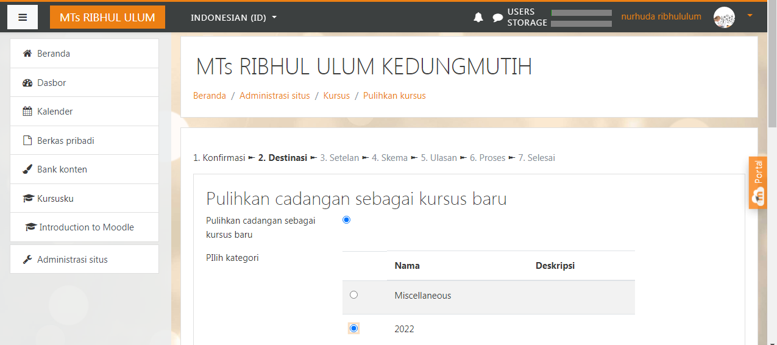Click step 4. Skema in progress trail

tap(390, 158)
